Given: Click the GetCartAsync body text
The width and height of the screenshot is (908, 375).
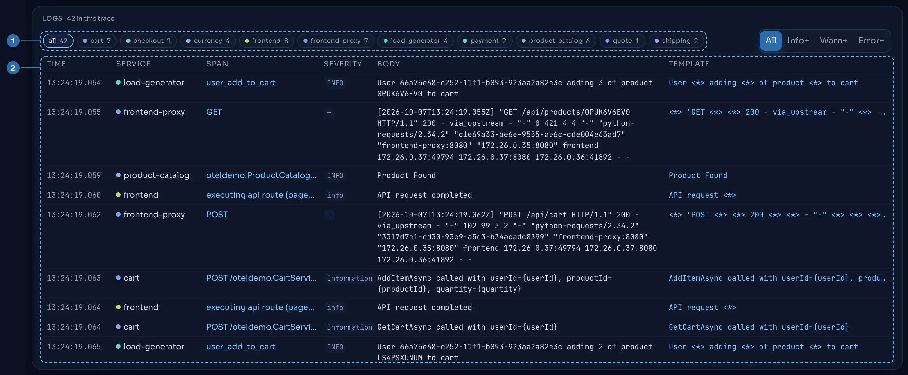Looking at the screenshot, I should [467, 327].
